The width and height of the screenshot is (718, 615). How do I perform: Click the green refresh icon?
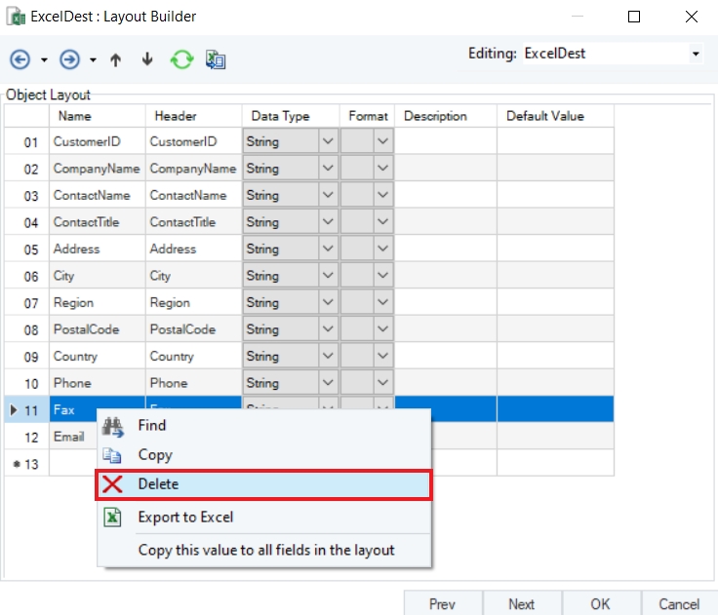click(x=181, y=60)
